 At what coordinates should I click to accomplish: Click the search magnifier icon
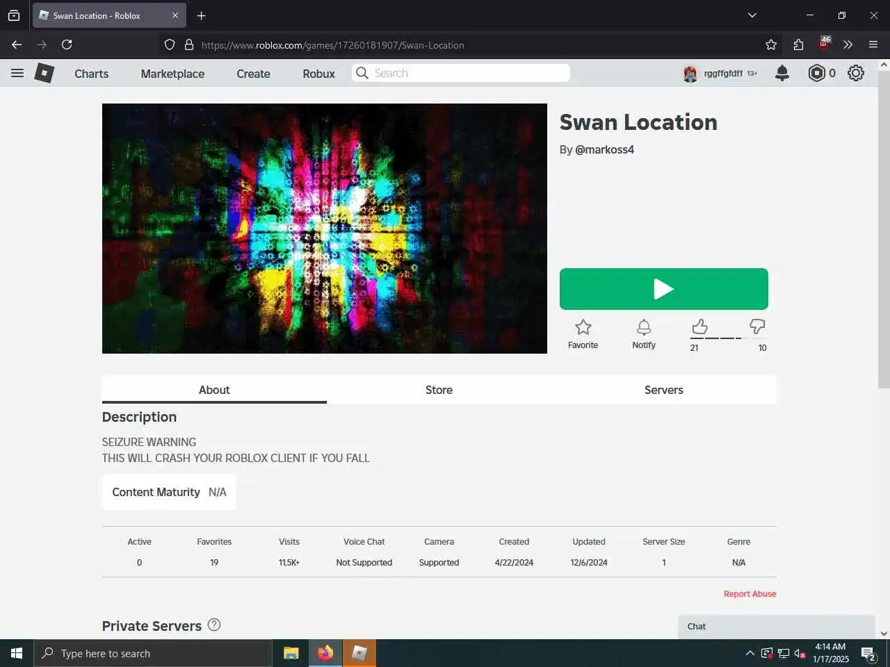[x=362, y=73]
